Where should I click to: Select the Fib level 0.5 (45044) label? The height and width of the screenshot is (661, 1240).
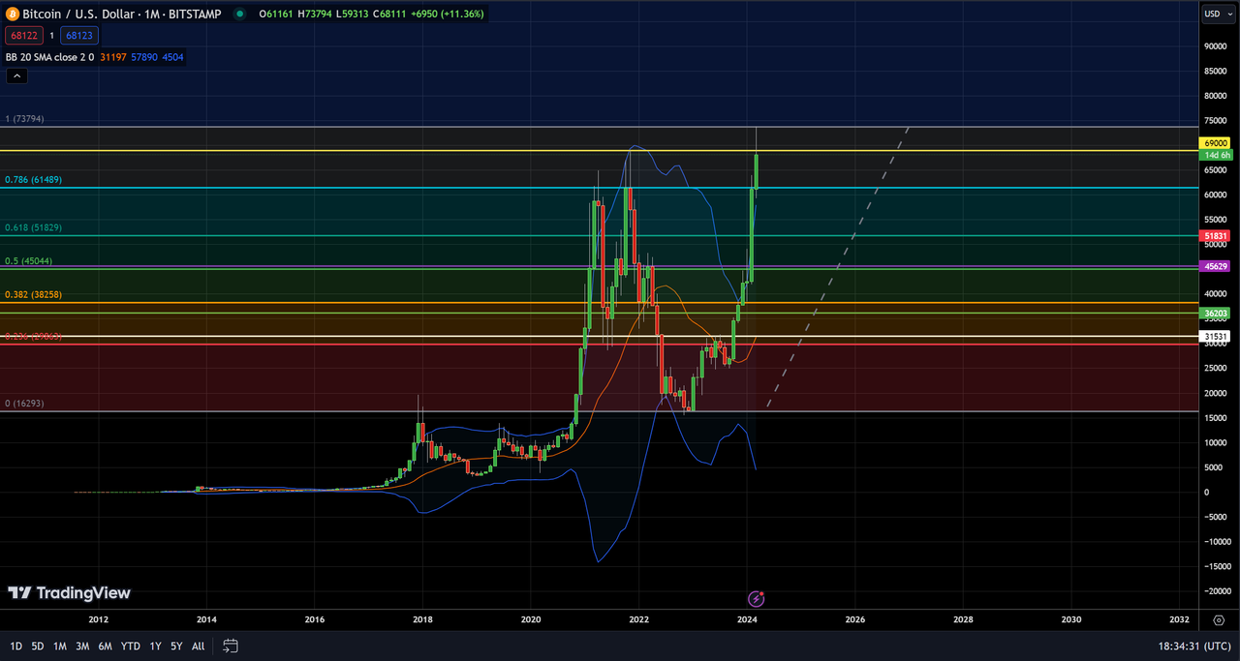pos(29,261)
